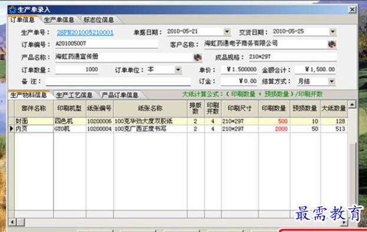Click the 排版数 column header

tap(196, 108)
